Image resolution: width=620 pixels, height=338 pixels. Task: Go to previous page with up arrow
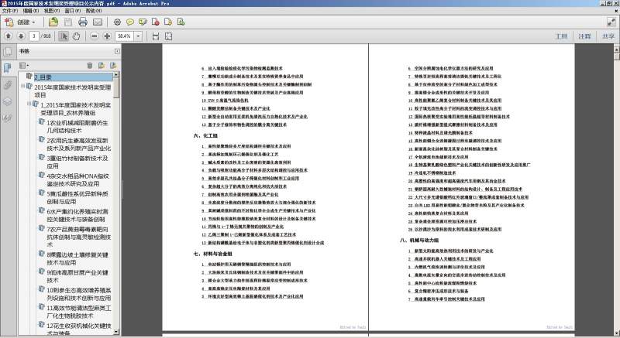(9, 36)
